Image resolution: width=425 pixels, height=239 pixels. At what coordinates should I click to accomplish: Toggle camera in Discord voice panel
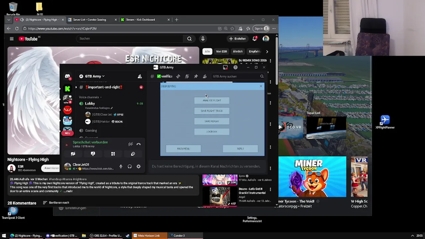tap(73, 154)
